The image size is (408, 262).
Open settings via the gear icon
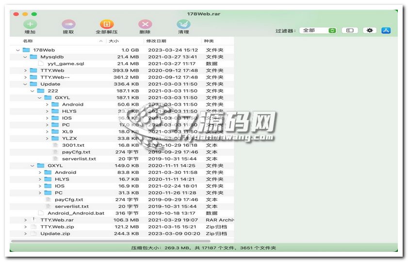click(x=370, y=31)
